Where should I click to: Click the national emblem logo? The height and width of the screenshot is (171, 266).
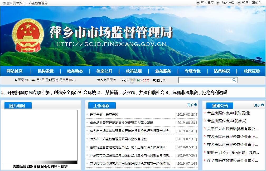(x=28, y=35)
